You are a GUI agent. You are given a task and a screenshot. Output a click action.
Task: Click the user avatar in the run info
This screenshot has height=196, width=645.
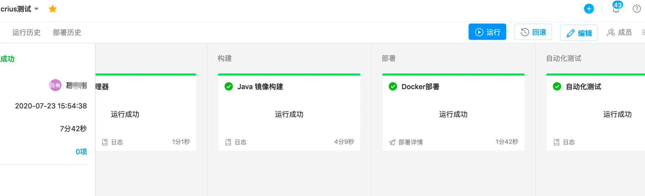coord(55,85)
